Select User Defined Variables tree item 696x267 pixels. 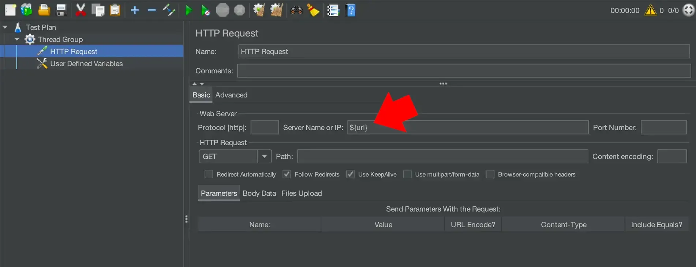coord(86,63)
